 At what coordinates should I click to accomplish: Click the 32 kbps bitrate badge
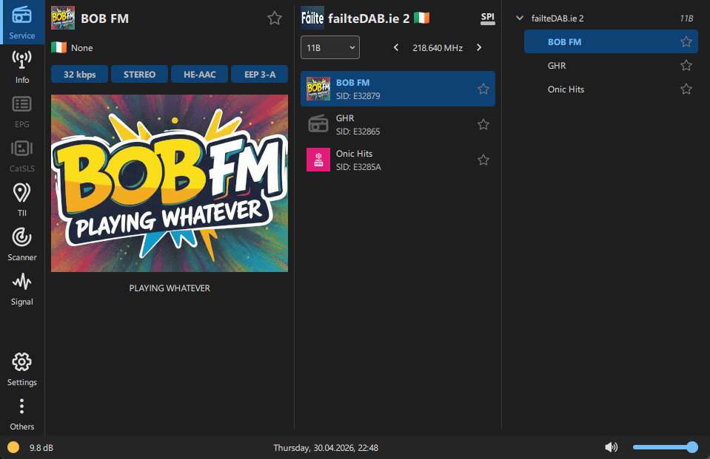click(80, 74)
